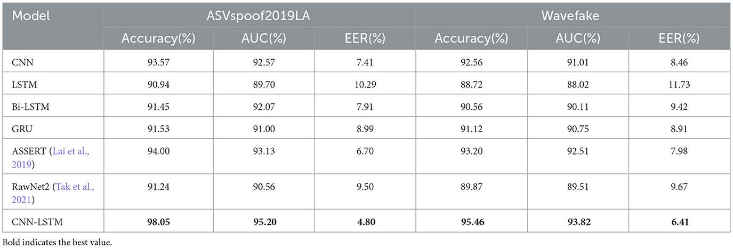
Task: Click the EER(%) header under Wavefake
Action: click(676, 38)
